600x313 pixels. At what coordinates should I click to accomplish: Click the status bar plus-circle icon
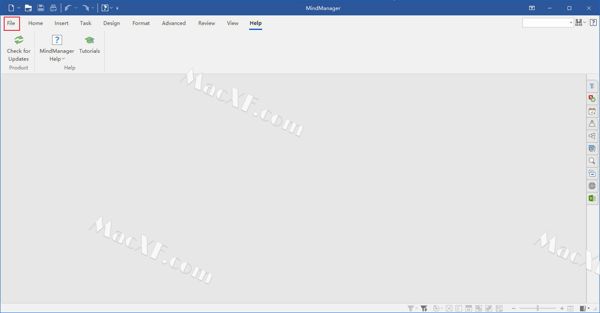(x=436, y=308)
